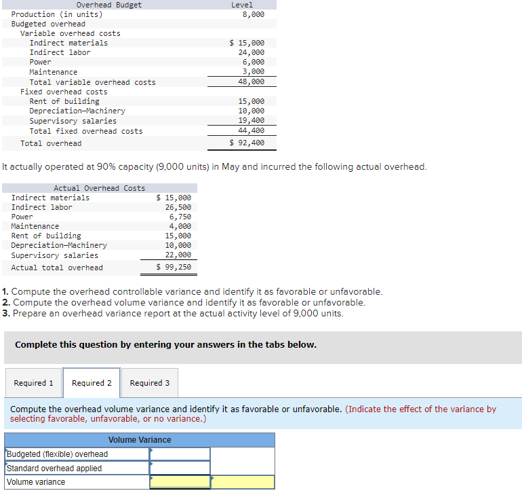Click the Actual total overhead $99,250 value

[x=174, y=267]
